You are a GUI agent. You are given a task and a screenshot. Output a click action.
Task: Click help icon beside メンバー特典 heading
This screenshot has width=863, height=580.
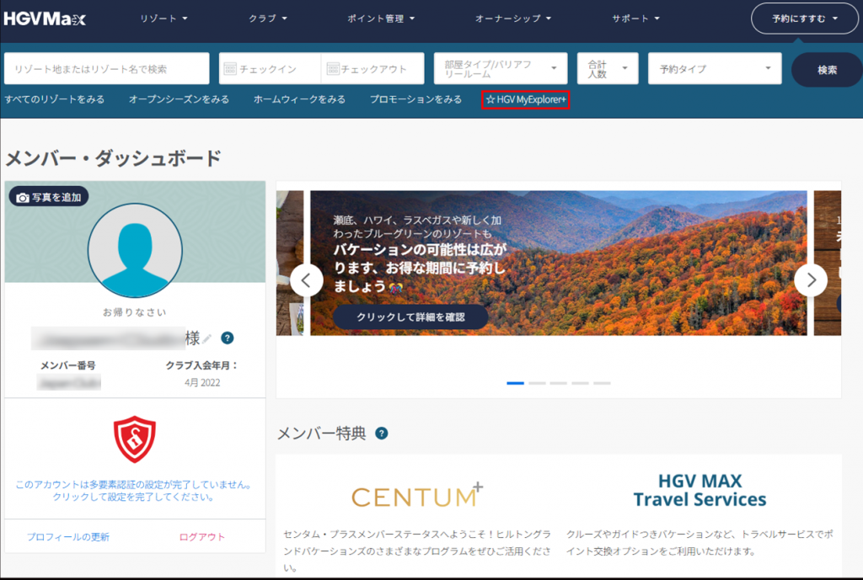click(x=382, y=434)
